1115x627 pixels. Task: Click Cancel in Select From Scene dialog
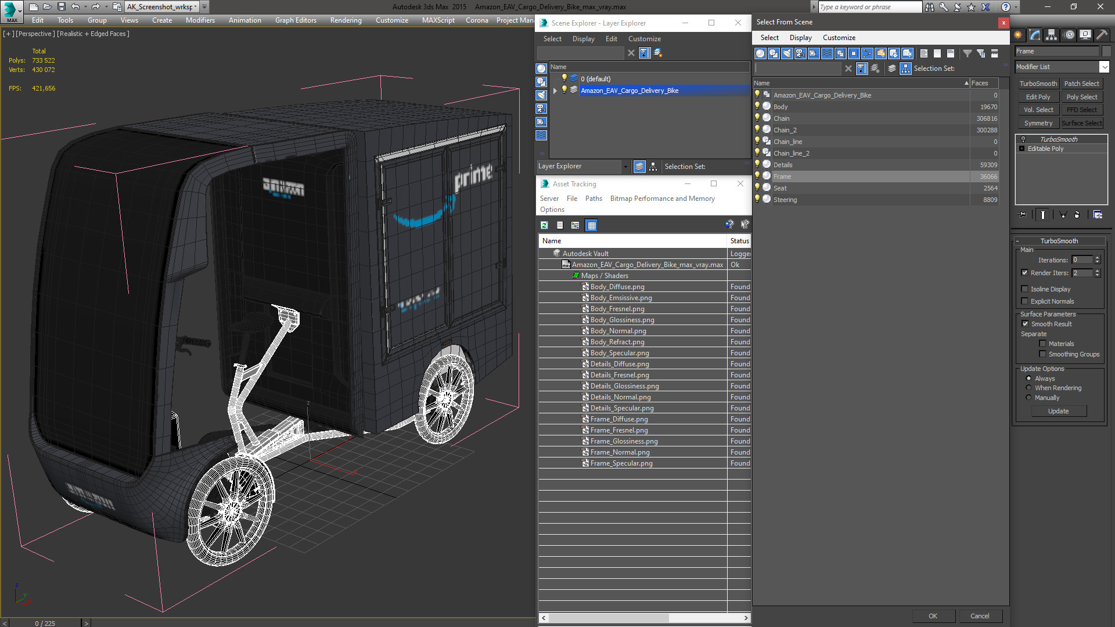coord(980,616)
